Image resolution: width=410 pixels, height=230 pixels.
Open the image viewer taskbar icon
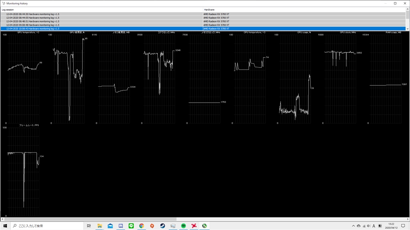(173, 226)
